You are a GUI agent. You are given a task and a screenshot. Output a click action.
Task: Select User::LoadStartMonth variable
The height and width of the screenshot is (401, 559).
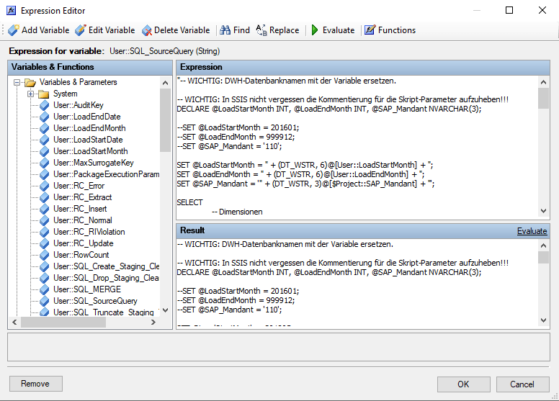(x=90, y=151)
